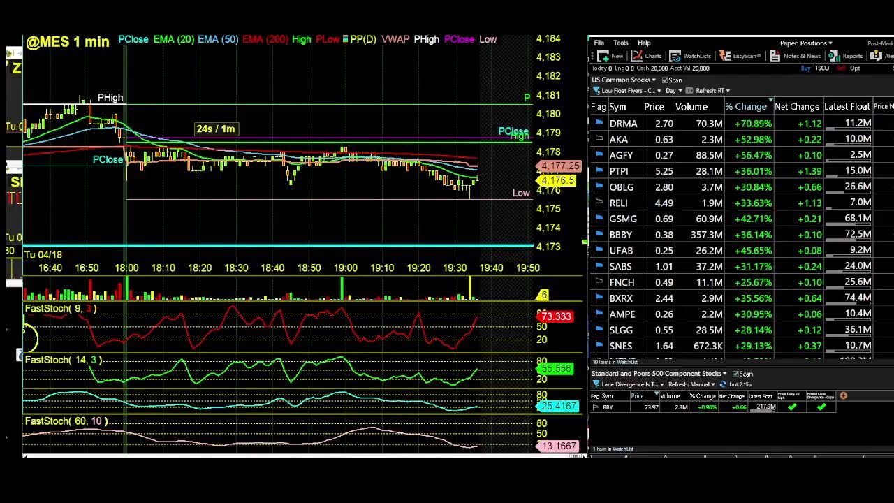894x503 pixels.
Task: Expand Standard and Poors 500 Component Stocks list
Action: click(x=724, y=374)
